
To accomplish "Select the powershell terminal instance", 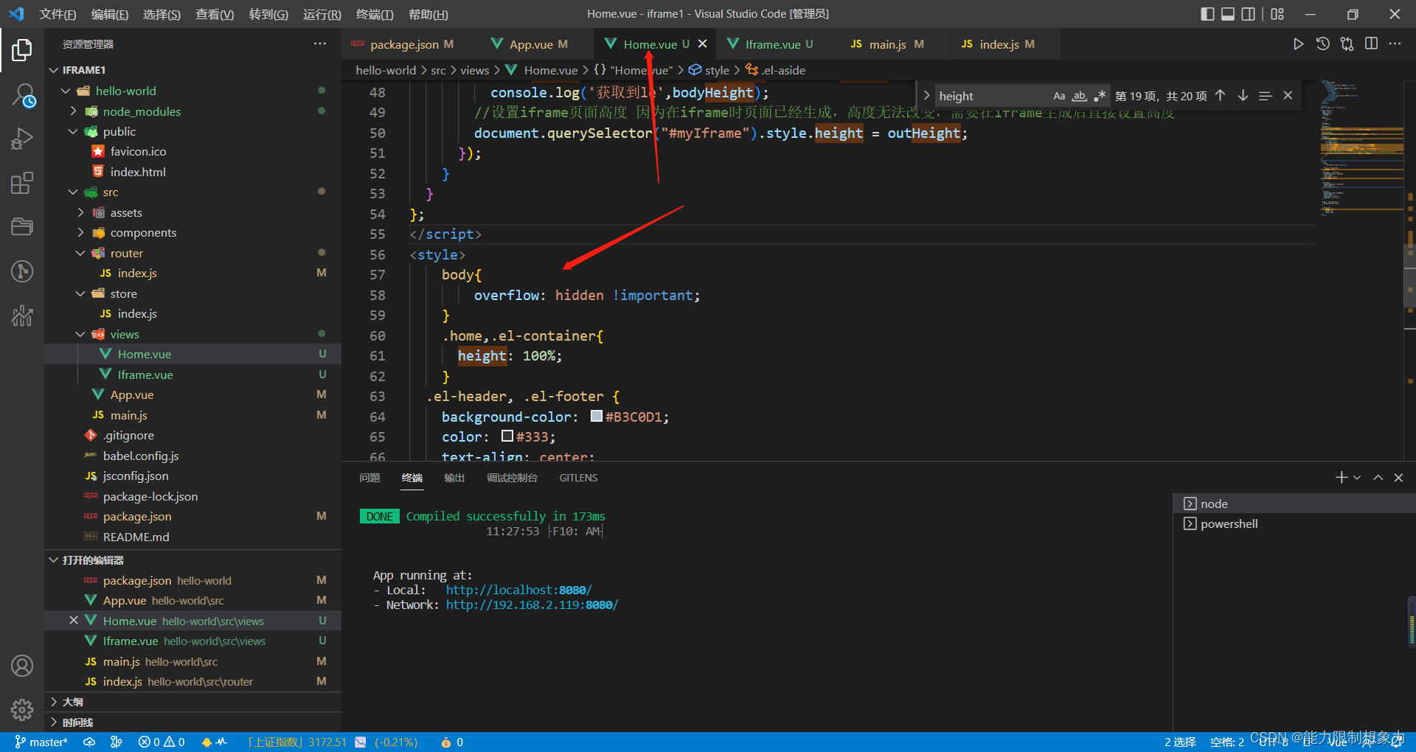I will click(1294, 524).
